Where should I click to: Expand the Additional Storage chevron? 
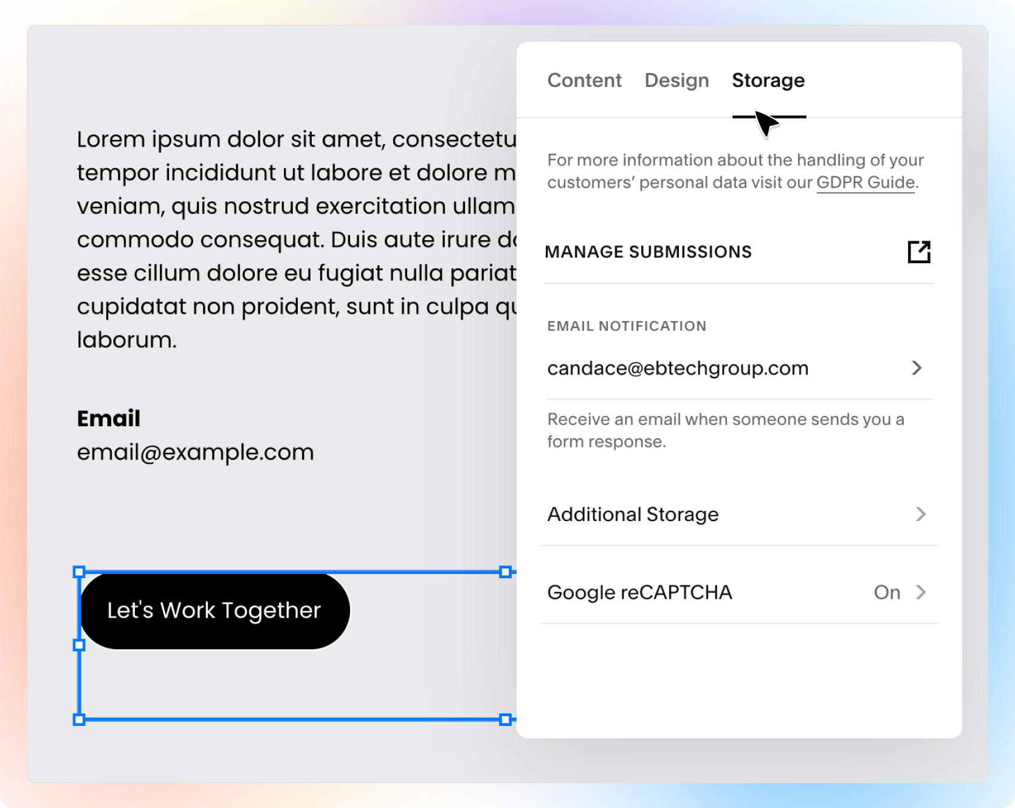point(921,514)
